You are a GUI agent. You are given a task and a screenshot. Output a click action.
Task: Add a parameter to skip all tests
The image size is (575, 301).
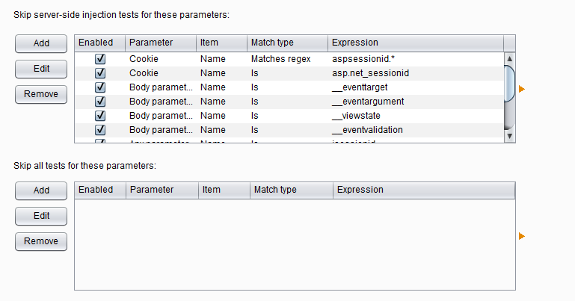tap(41, 190)
